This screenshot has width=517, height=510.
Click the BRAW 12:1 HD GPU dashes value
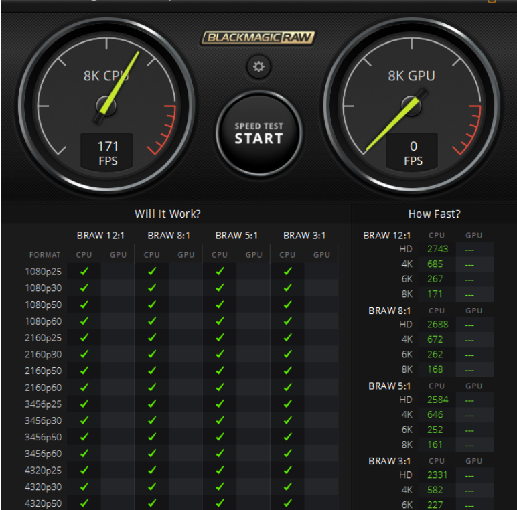469,250
